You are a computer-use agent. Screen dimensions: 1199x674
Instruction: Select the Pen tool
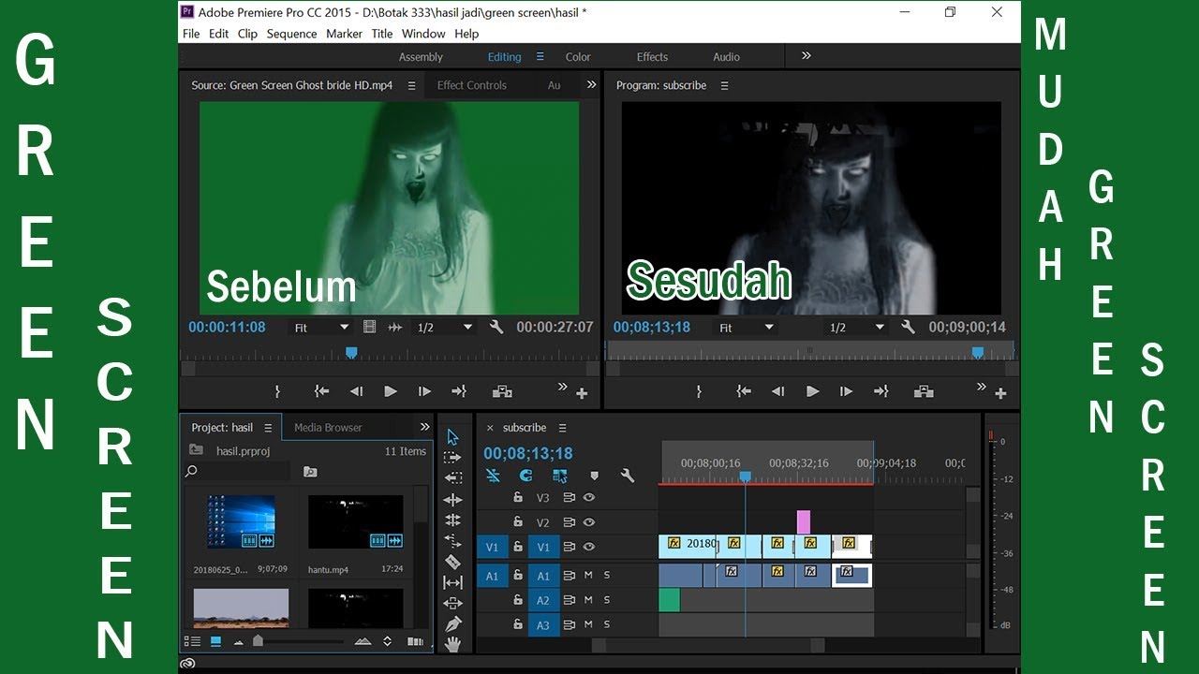(452, 623)
